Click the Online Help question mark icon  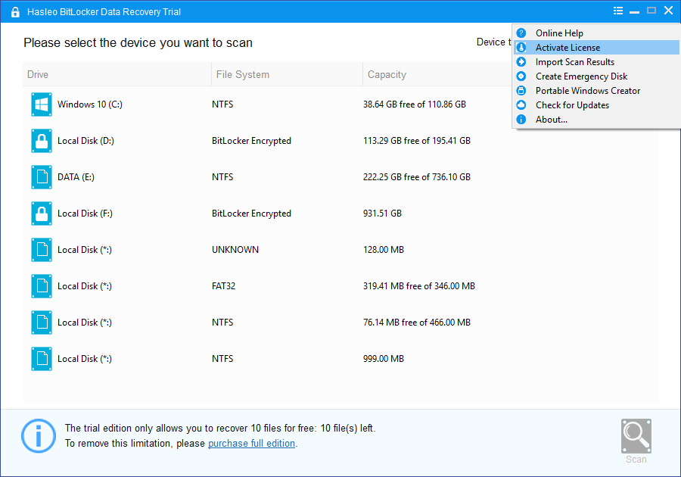pyautogui.click(x=521, y=33)
